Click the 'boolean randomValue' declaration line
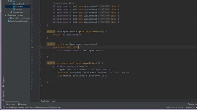This screenshot has width=197, height=110. [94, 73]
